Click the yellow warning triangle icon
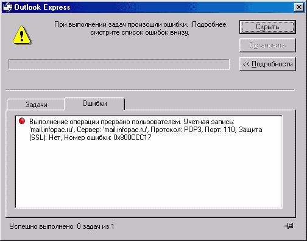Image resolution: width=307 pixels, height=241 pixels. 22,35
